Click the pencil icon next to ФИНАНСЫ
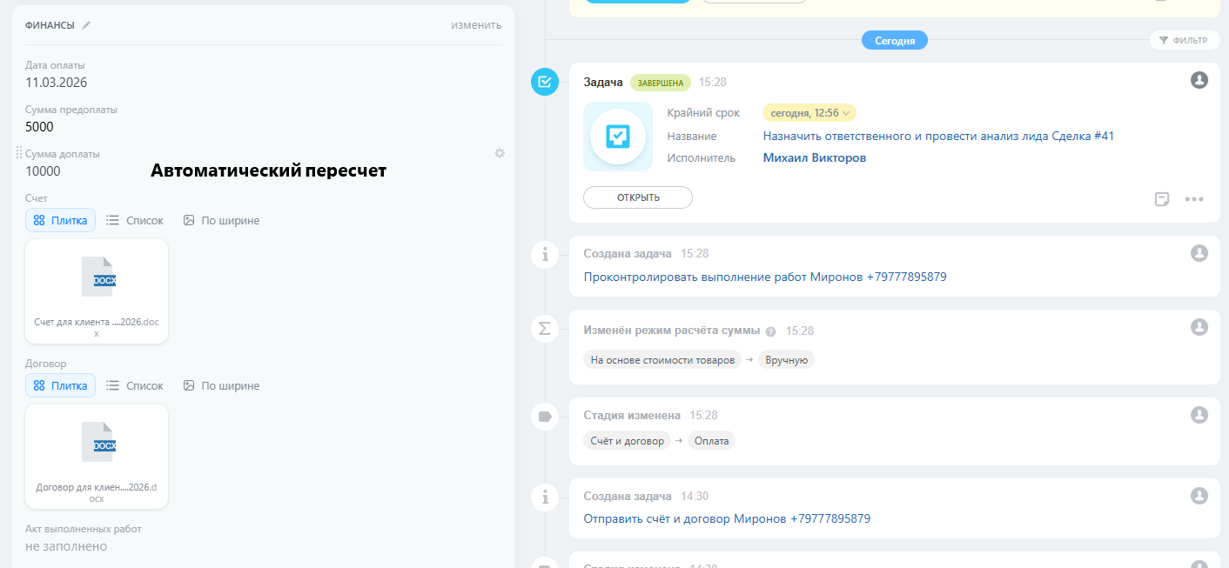1229x568 pixels. tap(86, 25)
